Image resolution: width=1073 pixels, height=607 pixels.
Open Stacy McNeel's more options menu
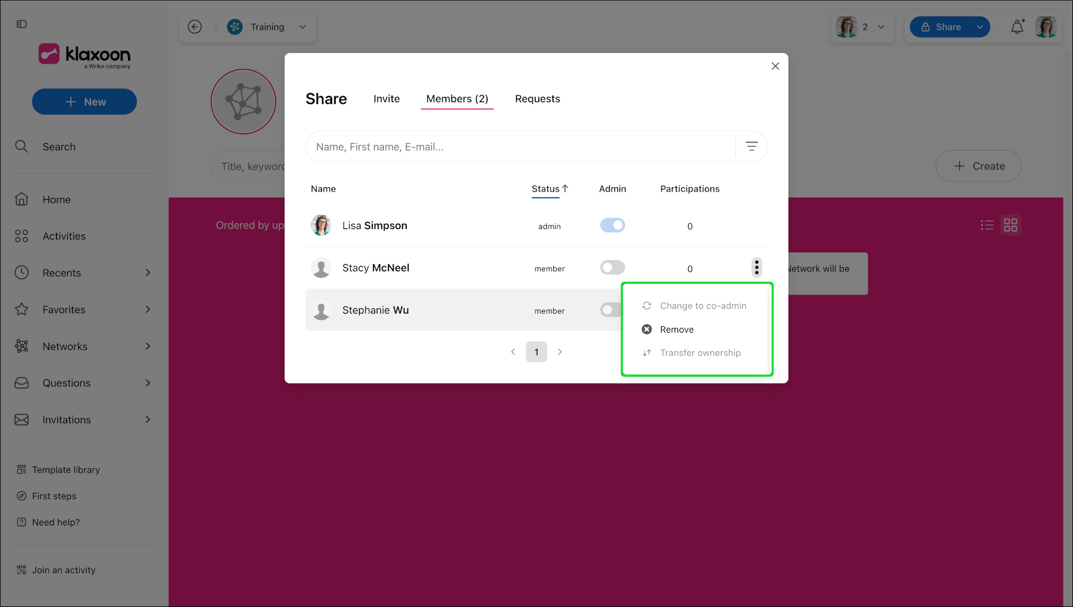pyautogui.click(x=757, y=267)
